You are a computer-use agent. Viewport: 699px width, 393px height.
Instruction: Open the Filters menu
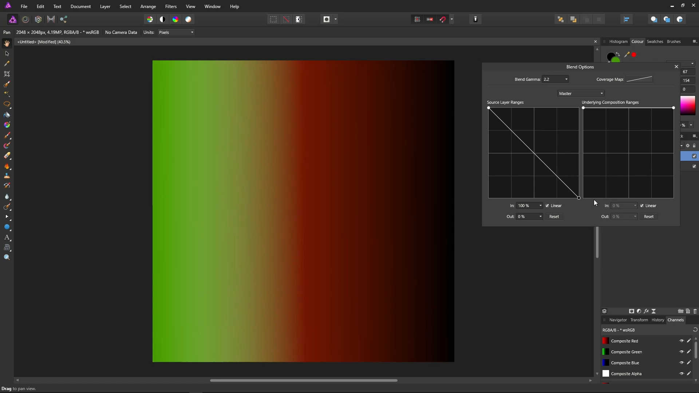tap(171, 7)
